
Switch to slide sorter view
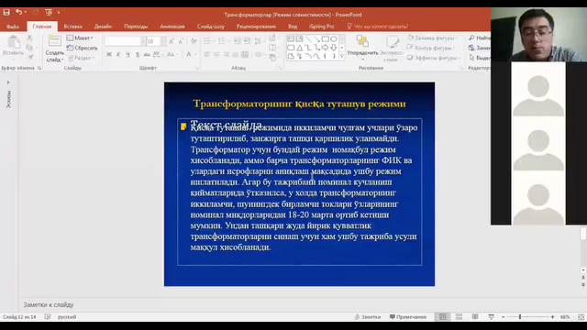point(459,317)
